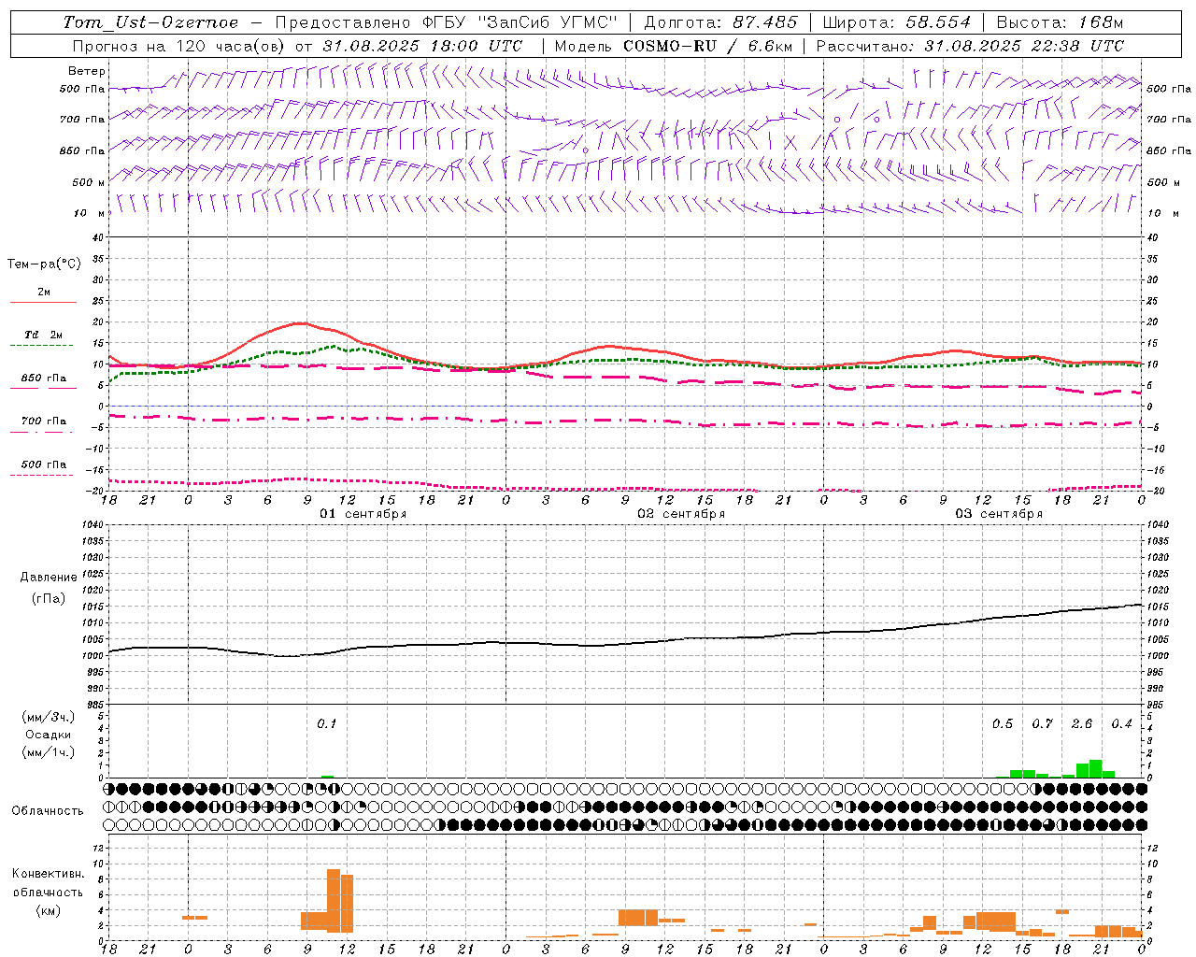1196x957 pixels.
Task: Click the '10 м' wind level label at left
Action: click(89, 213)
